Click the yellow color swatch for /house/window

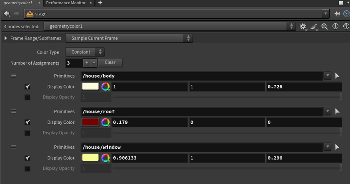coord(90,158)
